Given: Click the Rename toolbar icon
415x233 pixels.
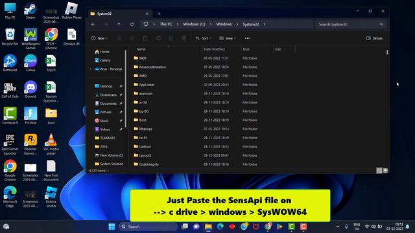Looking at the screenshot, I should point(158,38).
